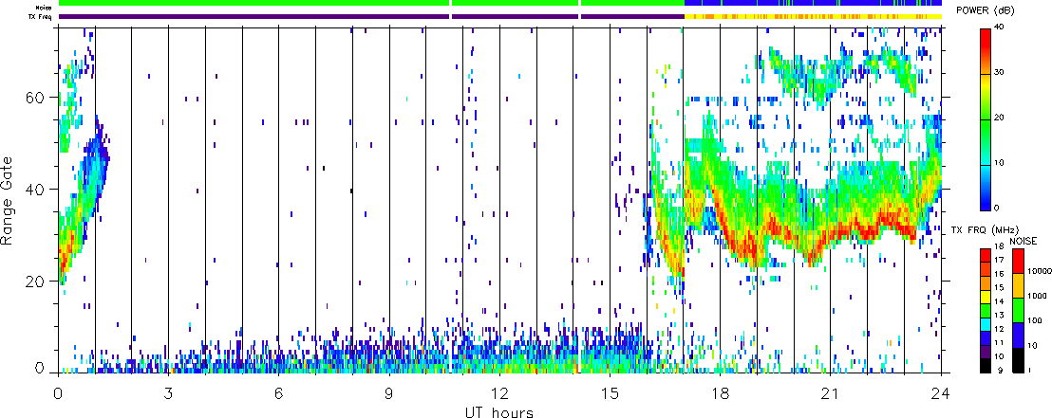Click the green Noise strip above the plot
The image size is (1052, 418).
click(371, 4)
